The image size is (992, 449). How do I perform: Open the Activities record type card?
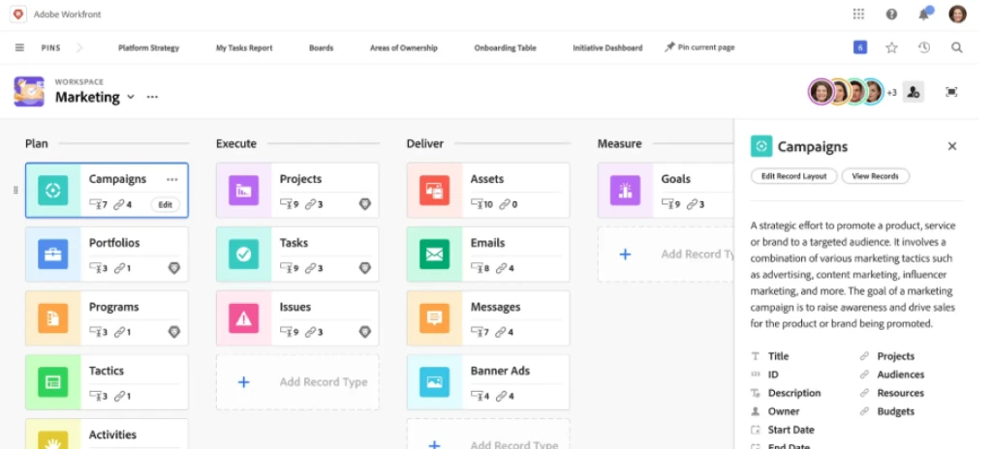107,434
